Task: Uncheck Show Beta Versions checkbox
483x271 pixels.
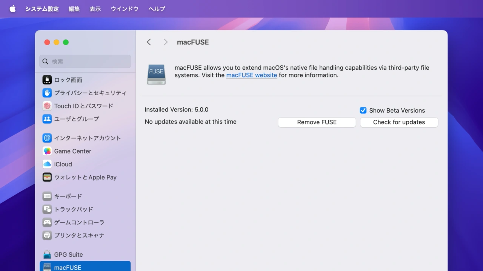Action: click(x=363, y=110)
